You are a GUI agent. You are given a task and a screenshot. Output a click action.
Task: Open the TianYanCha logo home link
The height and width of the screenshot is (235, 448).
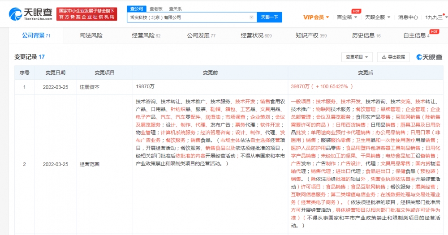pos(30,14)
